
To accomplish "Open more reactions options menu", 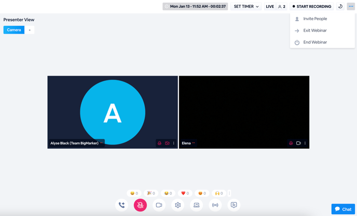I will [229, 193].
